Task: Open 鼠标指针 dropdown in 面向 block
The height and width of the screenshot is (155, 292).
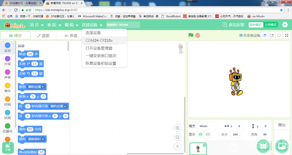Action: tap(36, 139)
